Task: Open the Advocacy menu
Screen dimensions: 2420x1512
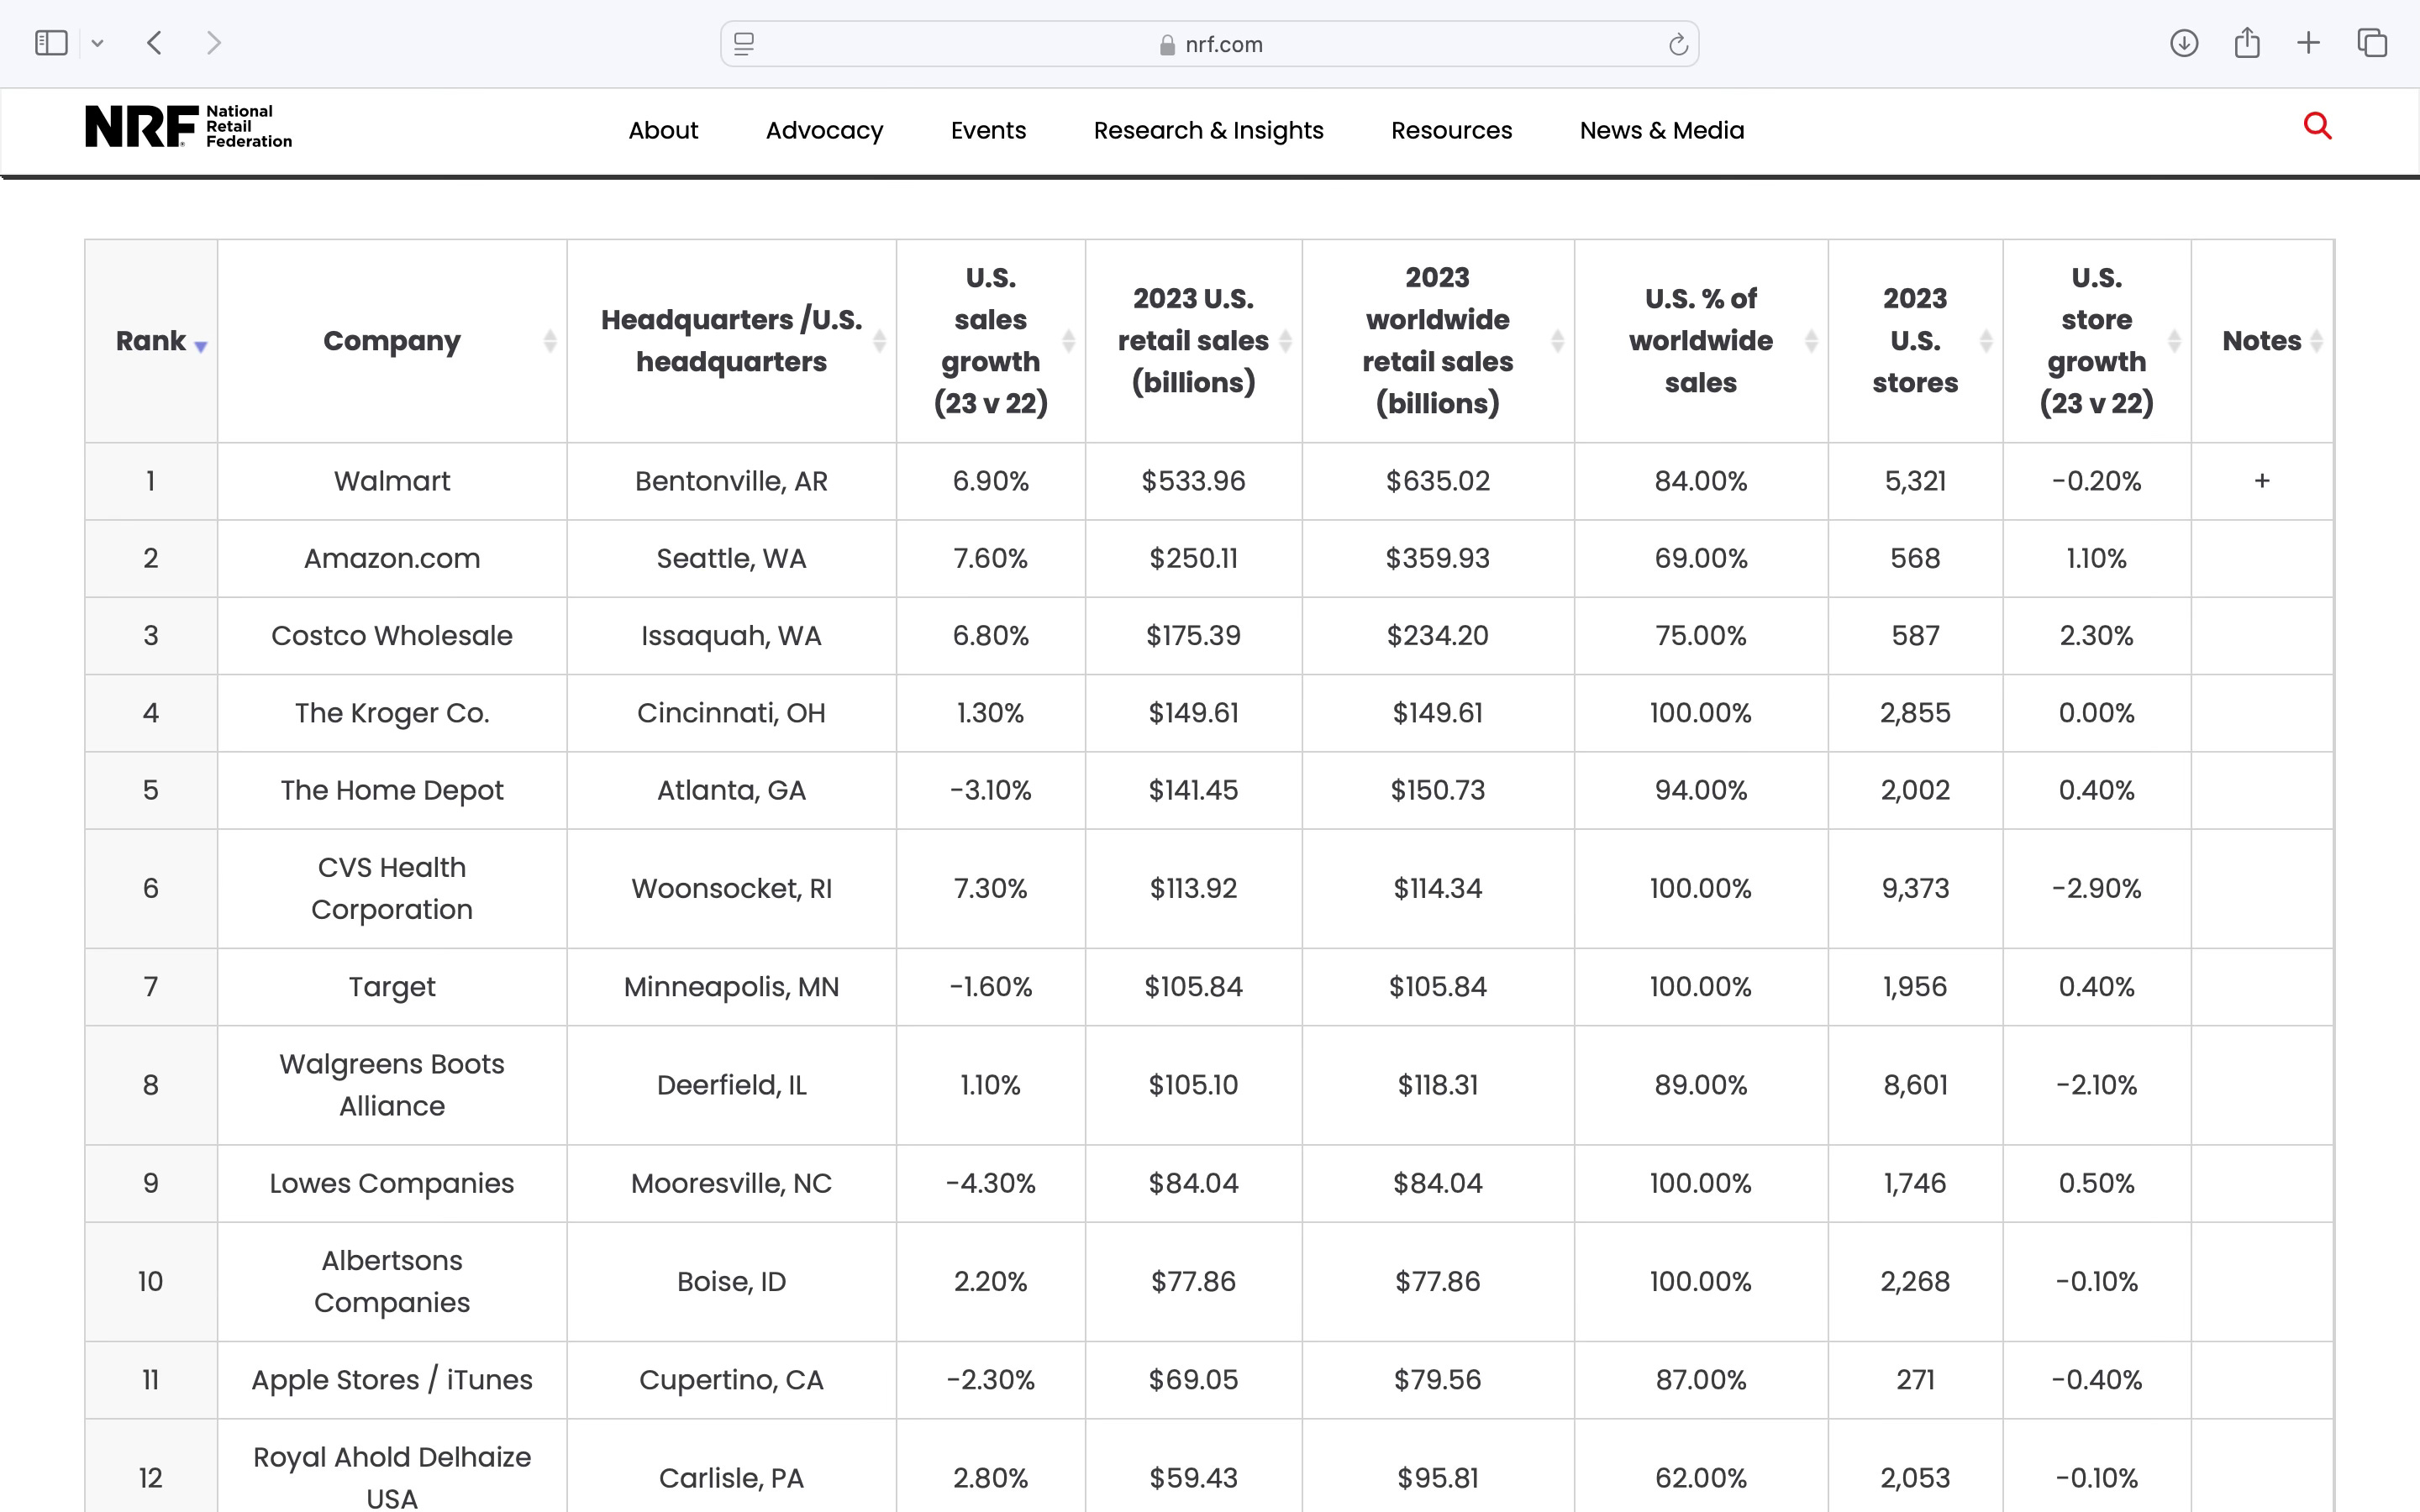Action: pos(824,130)
